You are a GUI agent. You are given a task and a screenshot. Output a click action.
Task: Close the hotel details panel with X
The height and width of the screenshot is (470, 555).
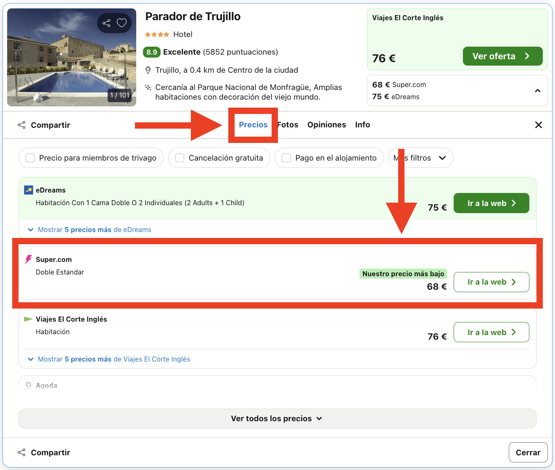coord(538,125)
